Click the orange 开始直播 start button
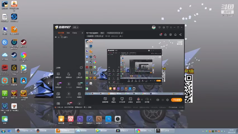238x134 pixels. 176,100
